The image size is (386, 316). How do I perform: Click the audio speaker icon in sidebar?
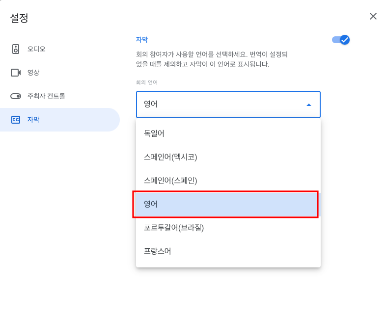point(16,49)
